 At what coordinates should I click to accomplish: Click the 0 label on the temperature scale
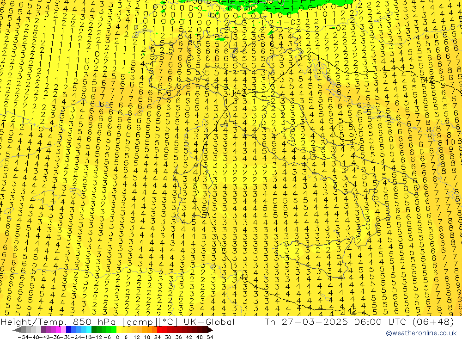117,337
